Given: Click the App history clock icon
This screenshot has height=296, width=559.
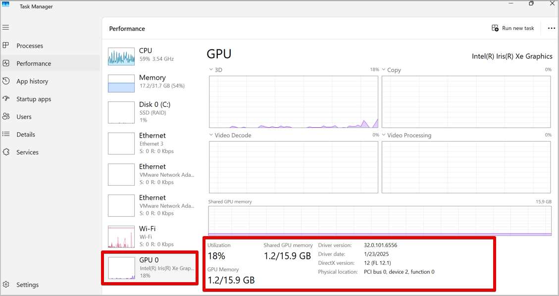Looking at the screenshot, I should (x=6, y=81).
